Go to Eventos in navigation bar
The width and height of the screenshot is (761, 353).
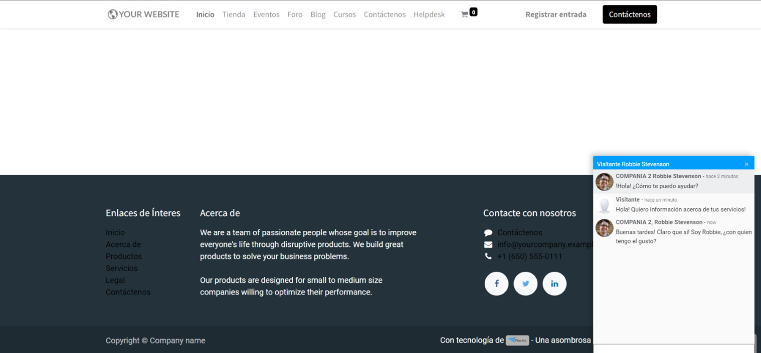tap(266, 15)
